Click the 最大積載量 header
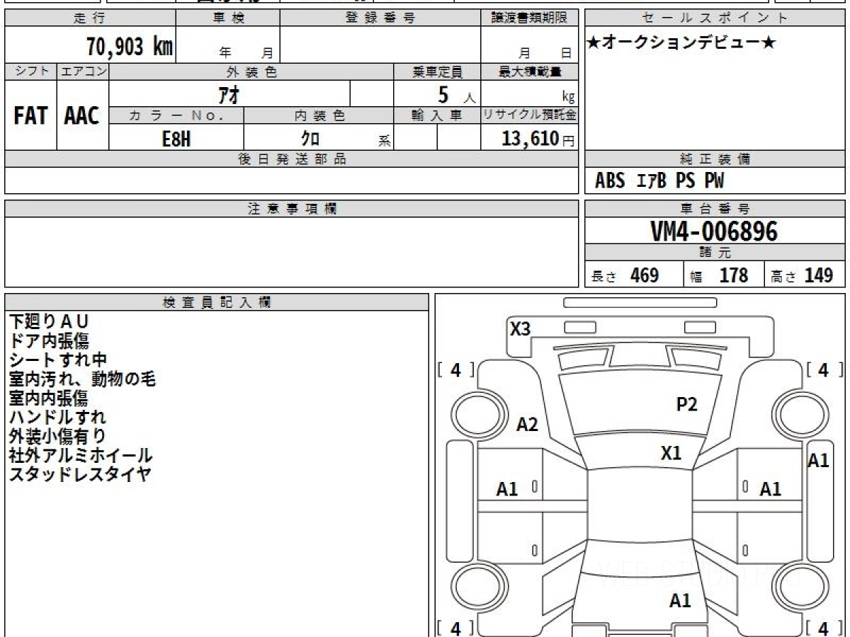This screenshot has height=637, width=850. (x=531, y=71)
